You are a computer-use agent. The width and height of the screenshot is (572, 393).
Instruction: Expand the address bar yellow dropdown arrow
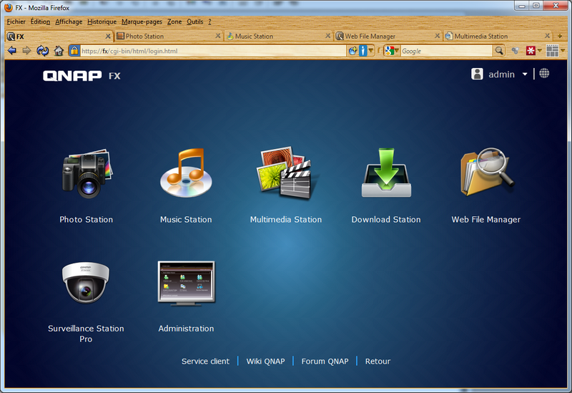click(x=370, y=51)
